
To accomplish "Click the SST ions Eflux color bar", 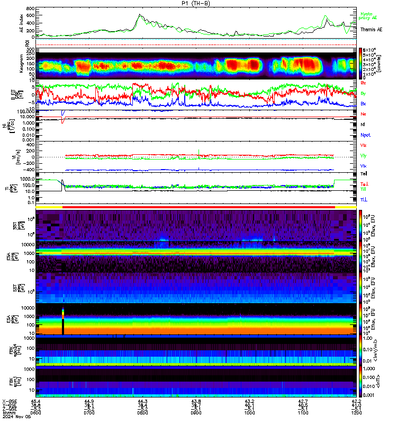I will pos(360,225).
